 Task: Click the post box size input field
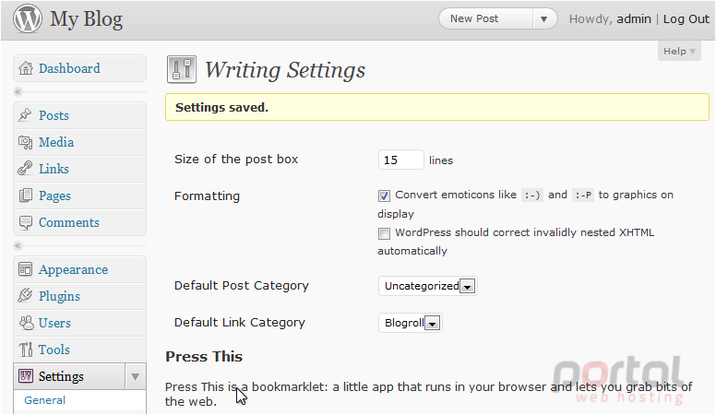point(401,160)
